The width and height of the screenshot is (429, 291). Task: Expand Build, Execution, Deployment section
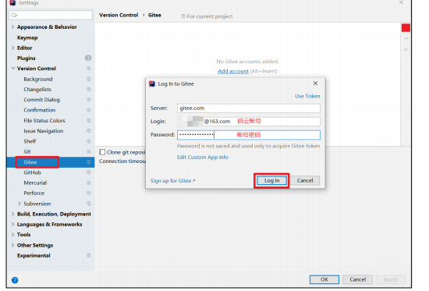(x=12, y=214)
